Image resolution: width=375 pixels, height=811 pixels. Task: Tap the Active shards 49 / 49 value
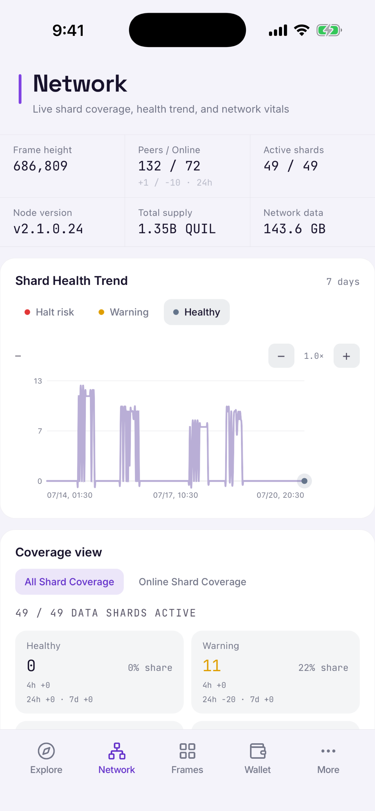(x=291, y=166)
